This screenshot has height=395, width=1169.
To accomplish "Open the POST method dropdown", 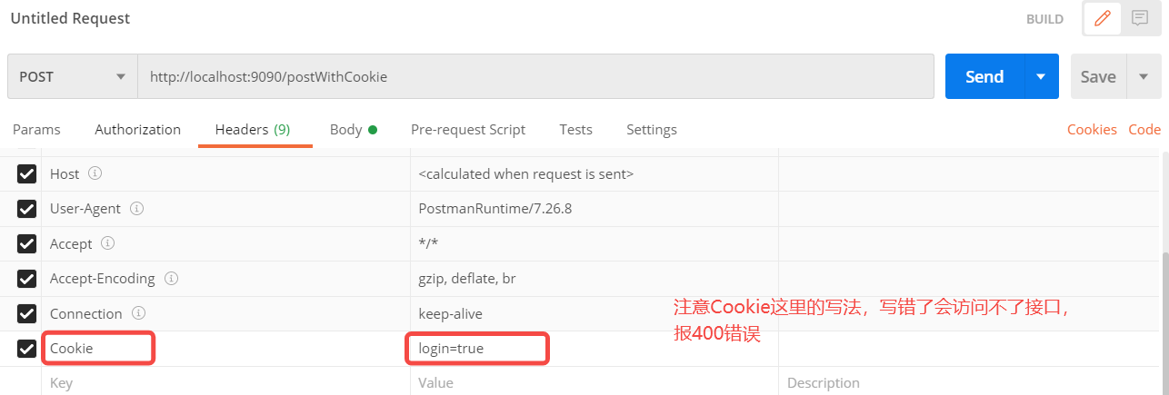I will click(x=73, y=77).
